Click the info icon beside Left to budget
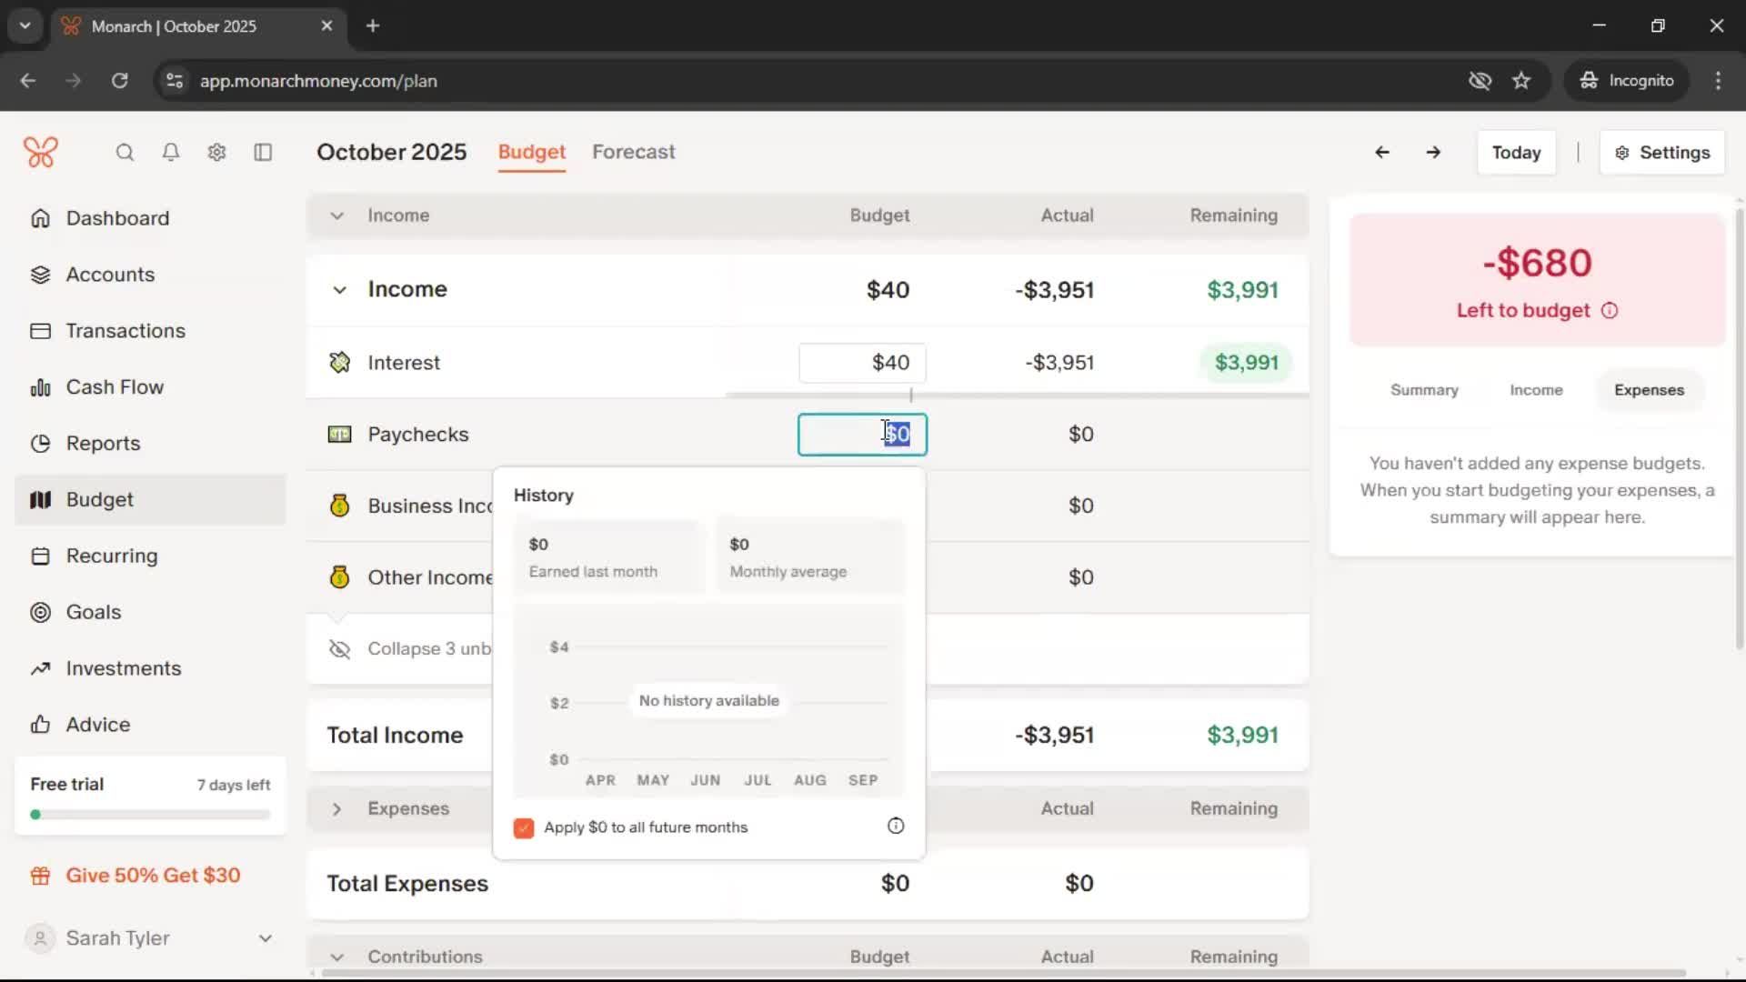1746x982 pixels. tap(1610, 311)
